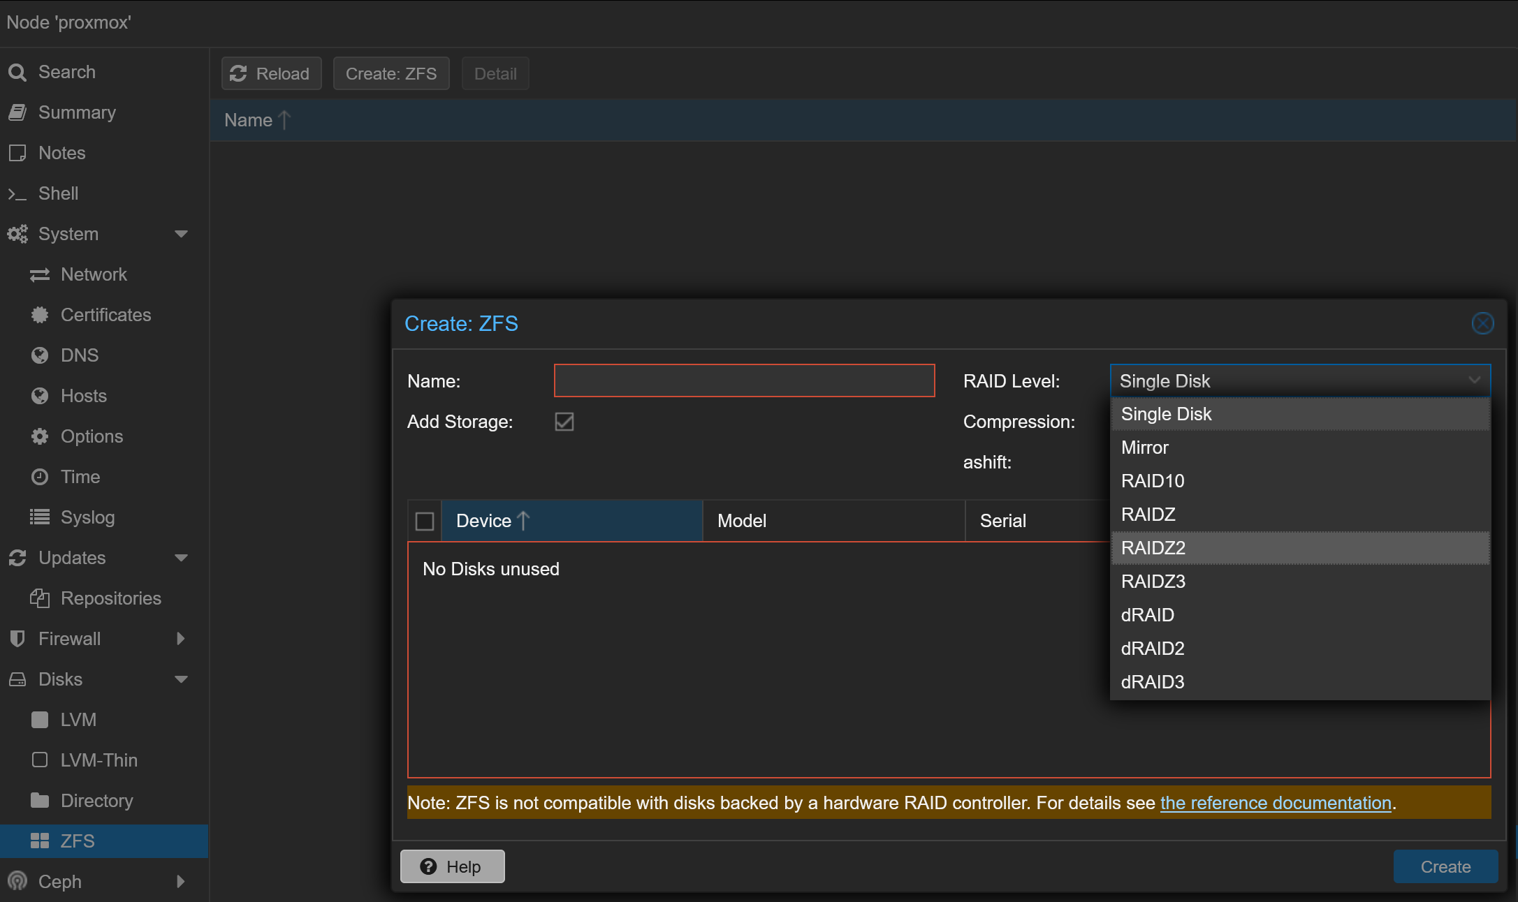
Task: Click the ZFS pool Name input field
Action: pos(744,381)
